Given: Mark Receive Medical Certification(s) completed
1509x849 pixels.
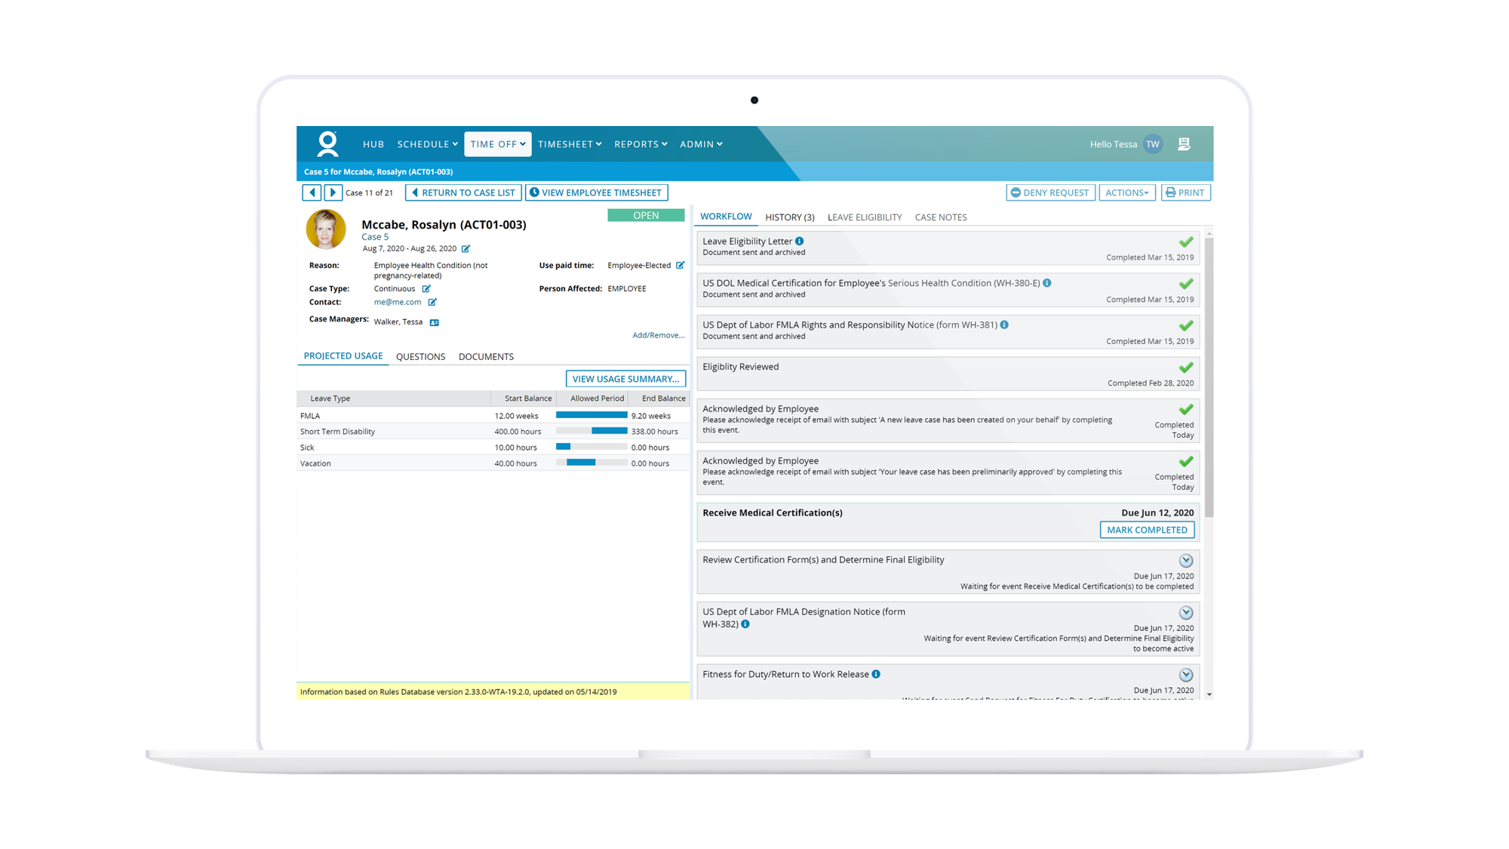Looking at the screenshot, I should tap(1146, 530).
